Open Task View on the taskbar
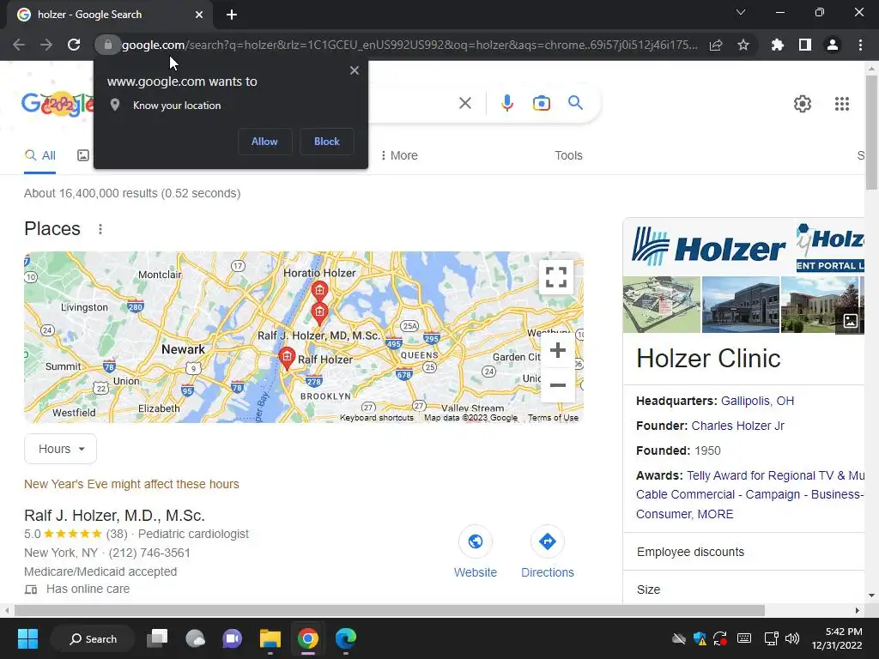The height and width of the screenshot is (659, 879). 158,638
